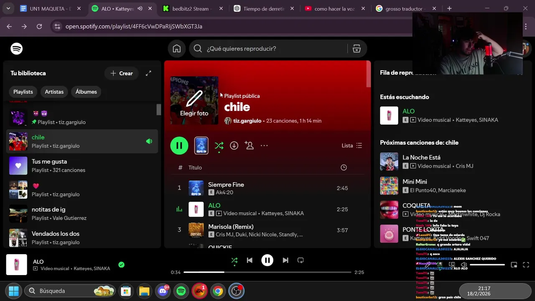Open the heart emoji playlist
The width and height of the screenshot is (535, 301).
pyautogui.click(x=82, y=190)
